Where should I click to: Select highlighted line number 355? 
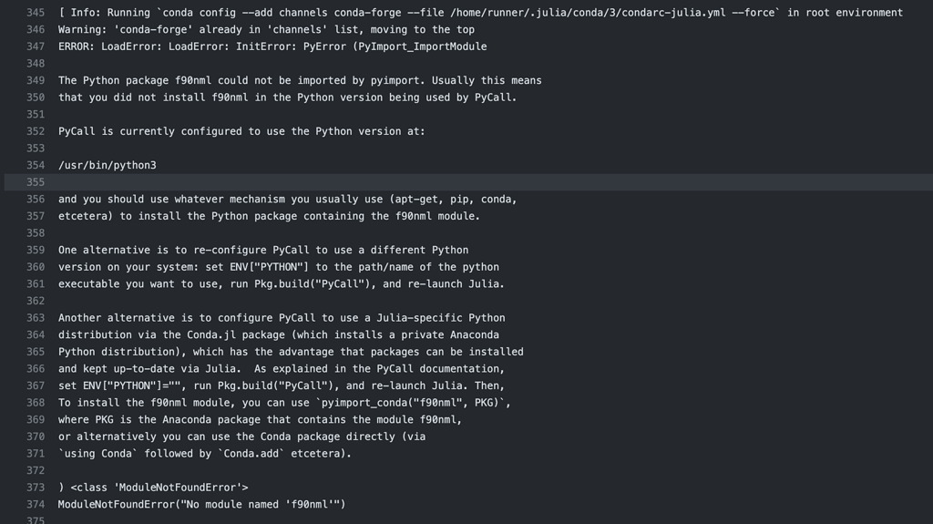pos(35,182)
